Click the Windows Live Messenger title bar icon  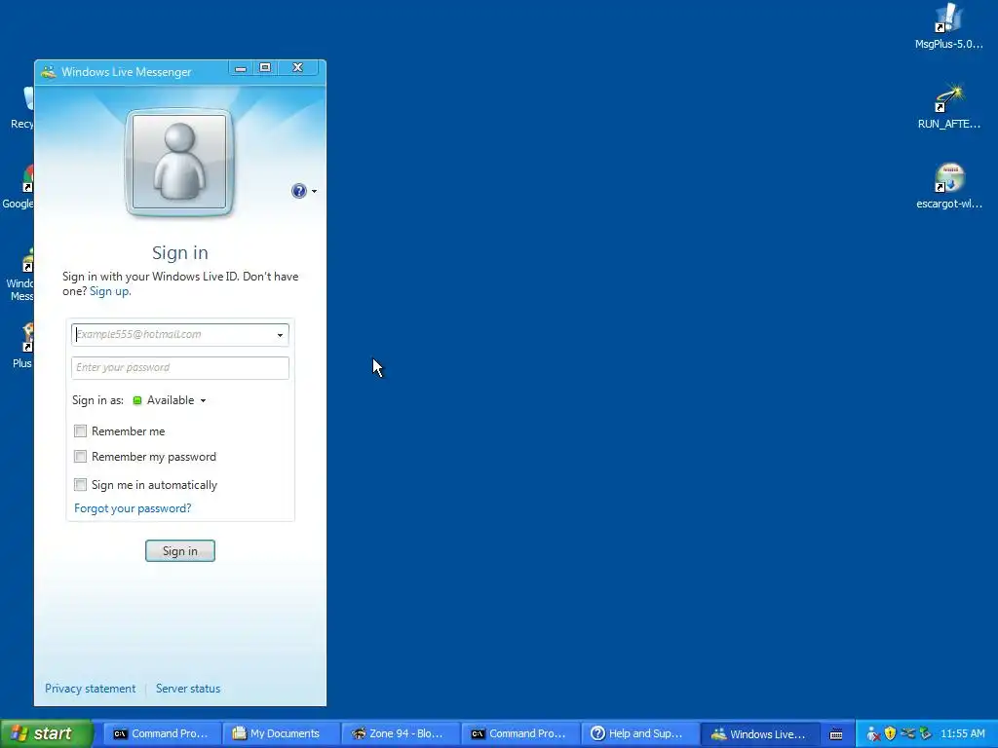49,72
